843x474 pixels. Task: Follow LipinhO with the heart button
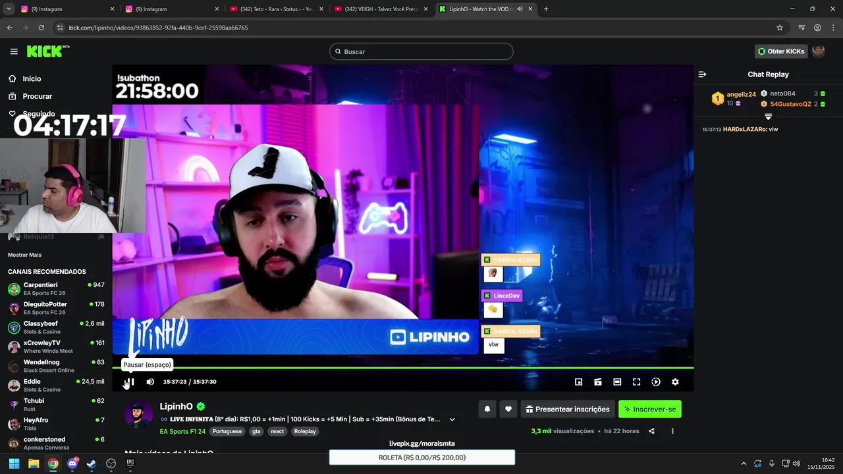click(x=508, y=409)
